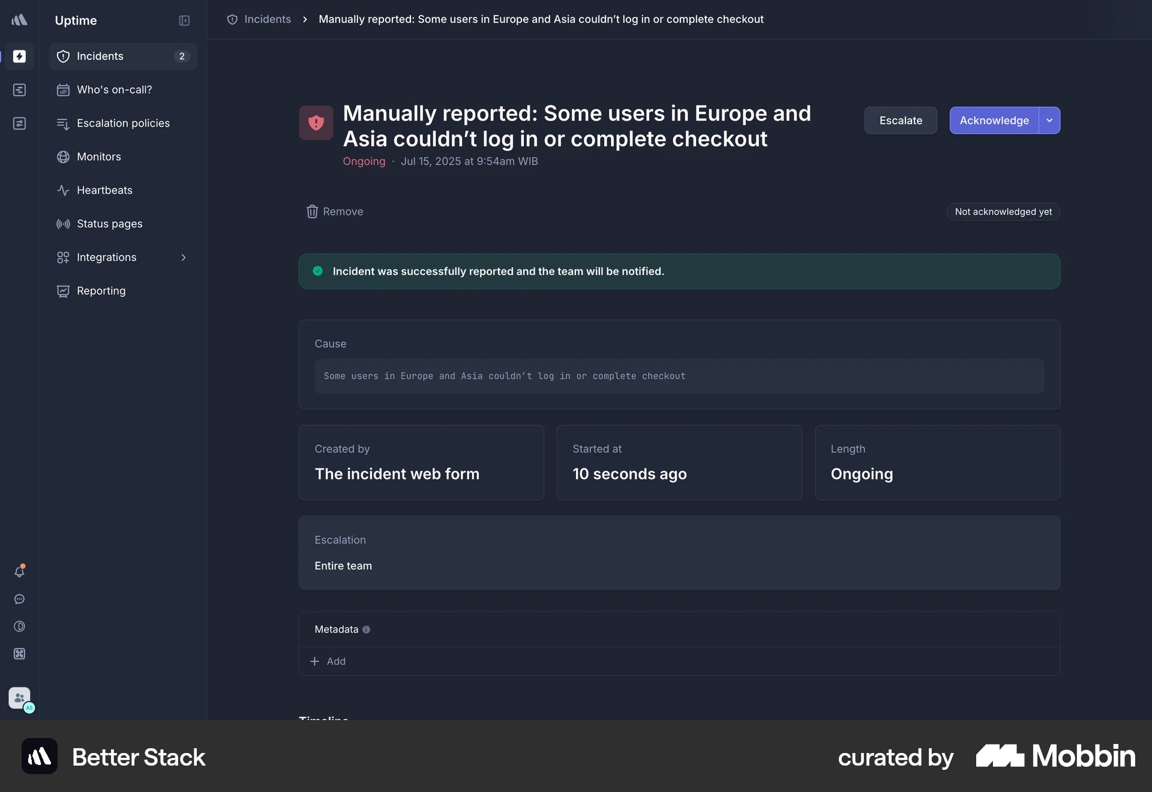Open the Acknowledge dropdown arrow

pos(1049,120)
